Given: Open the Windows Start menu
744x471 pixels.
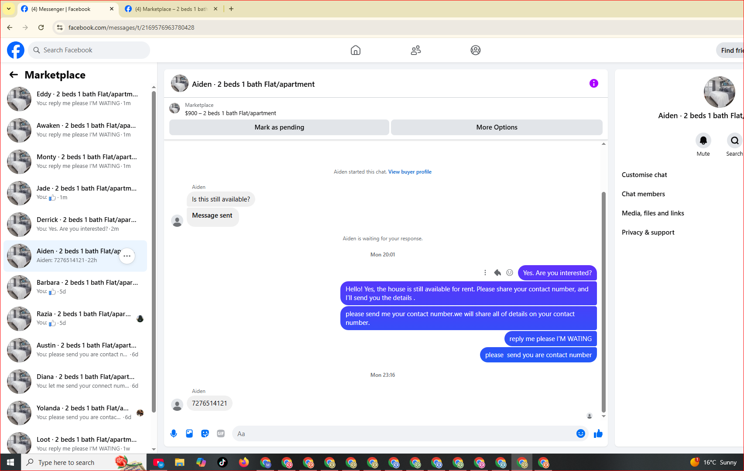Looking at the screenshot, I should [x=10, y=462].
